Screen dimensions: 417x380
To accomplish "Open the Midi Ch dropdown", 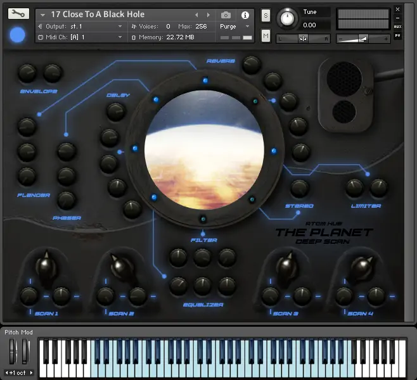I will (x=120, y=37).
